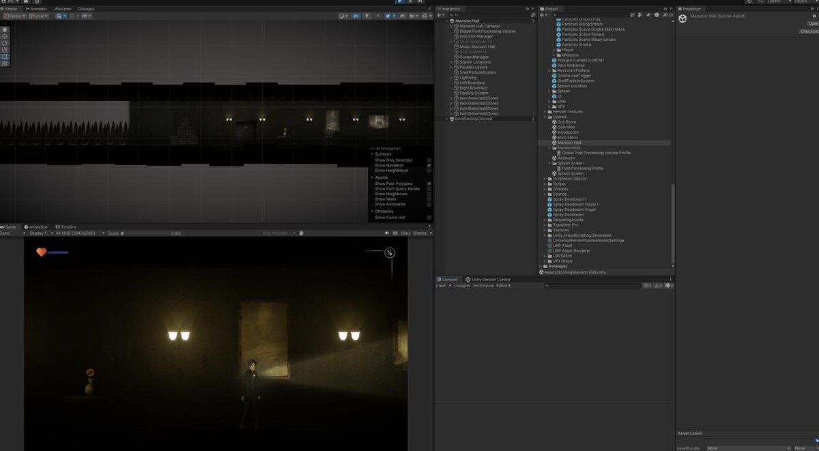Collapse the Agents section in AI Navigation
Viewport: 819px width, 451px height.
point(372,177)
